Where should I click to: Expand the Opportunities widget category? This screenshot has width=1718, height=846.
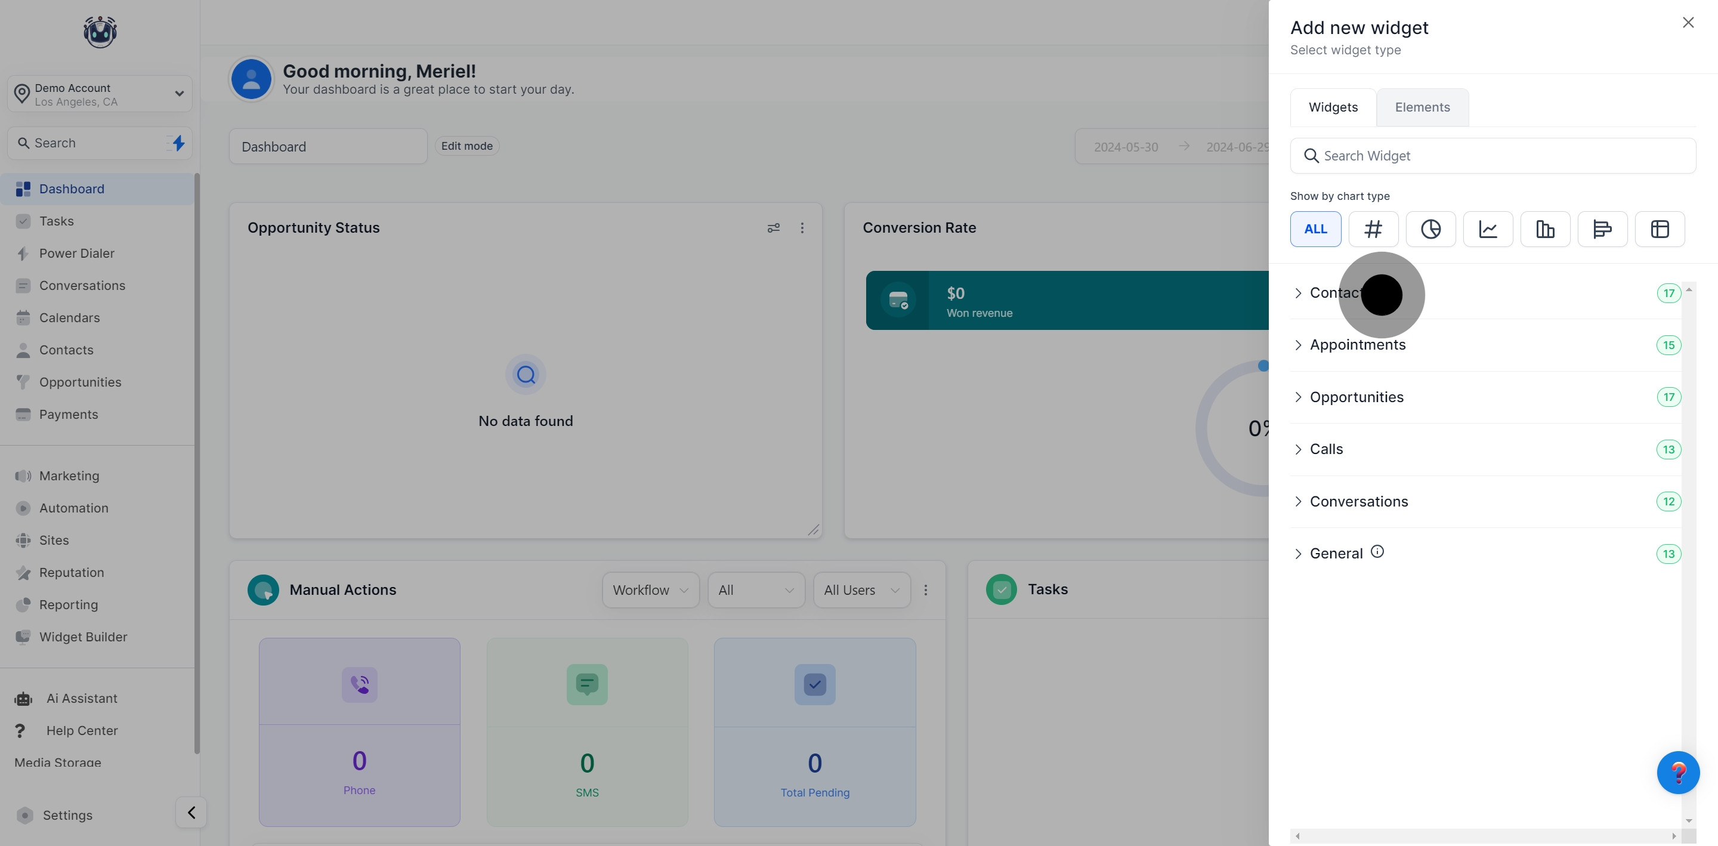[1356, 397]
